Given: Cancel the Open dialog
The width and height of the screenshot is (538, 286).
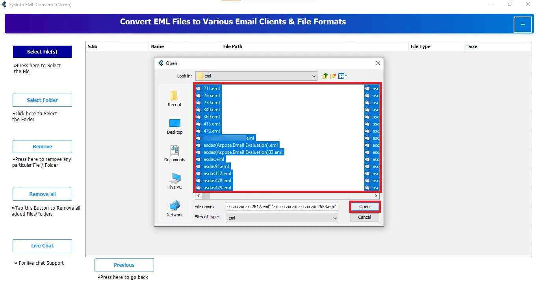Looking at the screenshot, I should click(364, 217).
